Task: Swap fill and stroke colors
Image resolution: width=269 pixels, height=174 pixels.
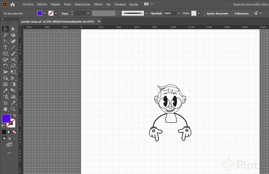Action: [14, 116]
